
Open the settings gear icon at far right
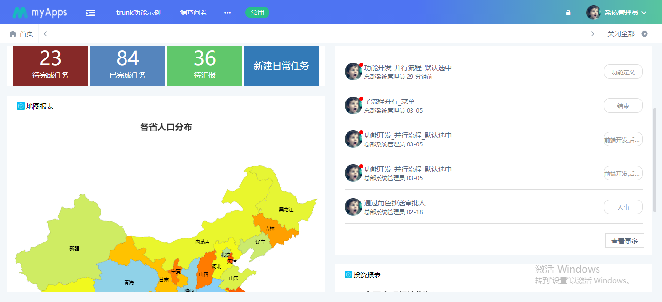pyautogui.click(x=645, y=33)
